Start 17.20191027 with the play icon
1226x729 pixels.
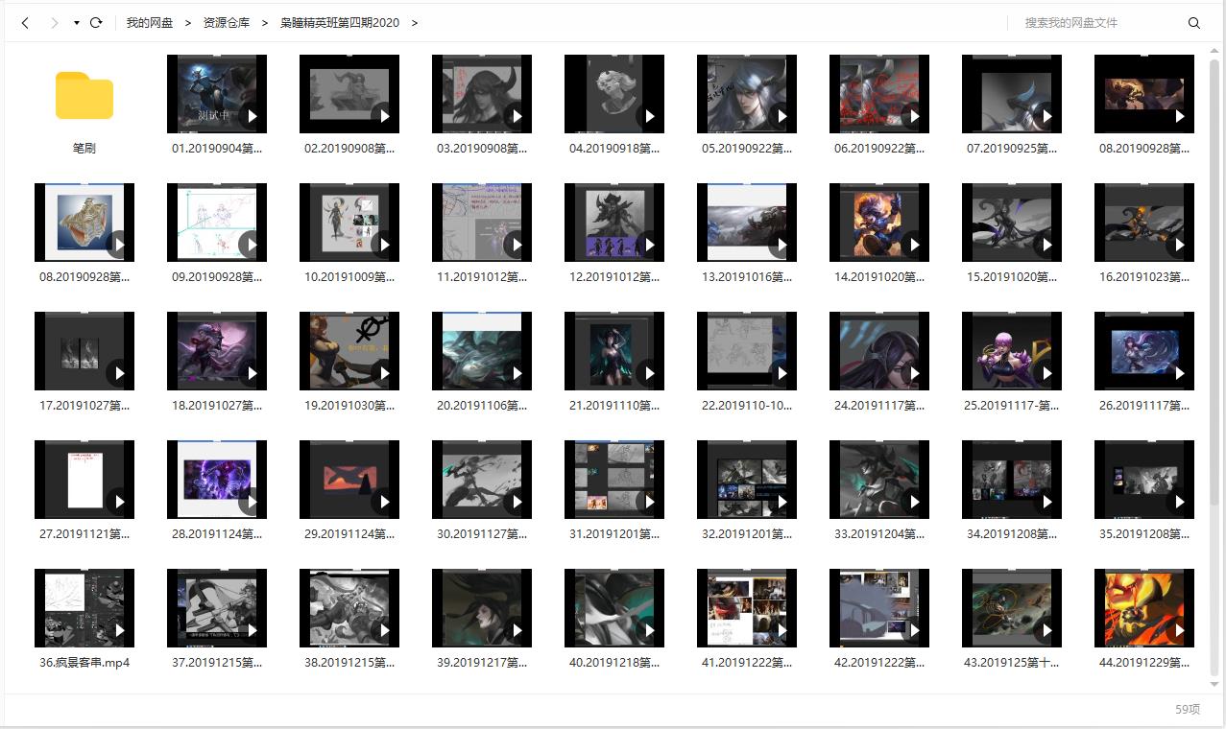119,373
